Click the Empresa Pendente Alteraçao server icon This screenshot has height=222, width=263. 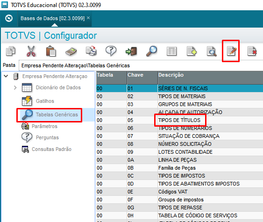pos(16,76)
